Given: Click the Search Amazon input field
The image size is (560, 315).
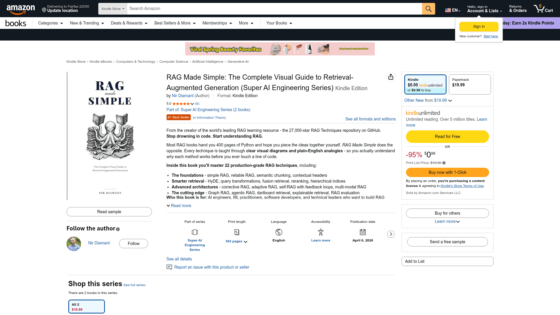Looking at the screenshot, I should pos(274,9).
